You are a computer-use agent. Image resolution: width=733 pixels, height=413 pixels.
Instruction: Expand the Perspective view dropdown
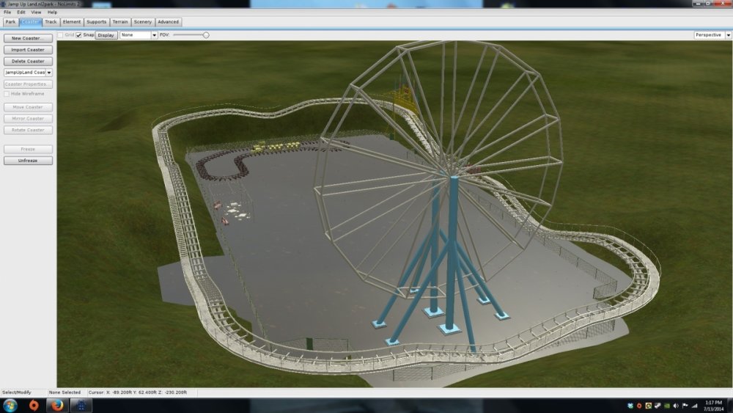[711, 35]
